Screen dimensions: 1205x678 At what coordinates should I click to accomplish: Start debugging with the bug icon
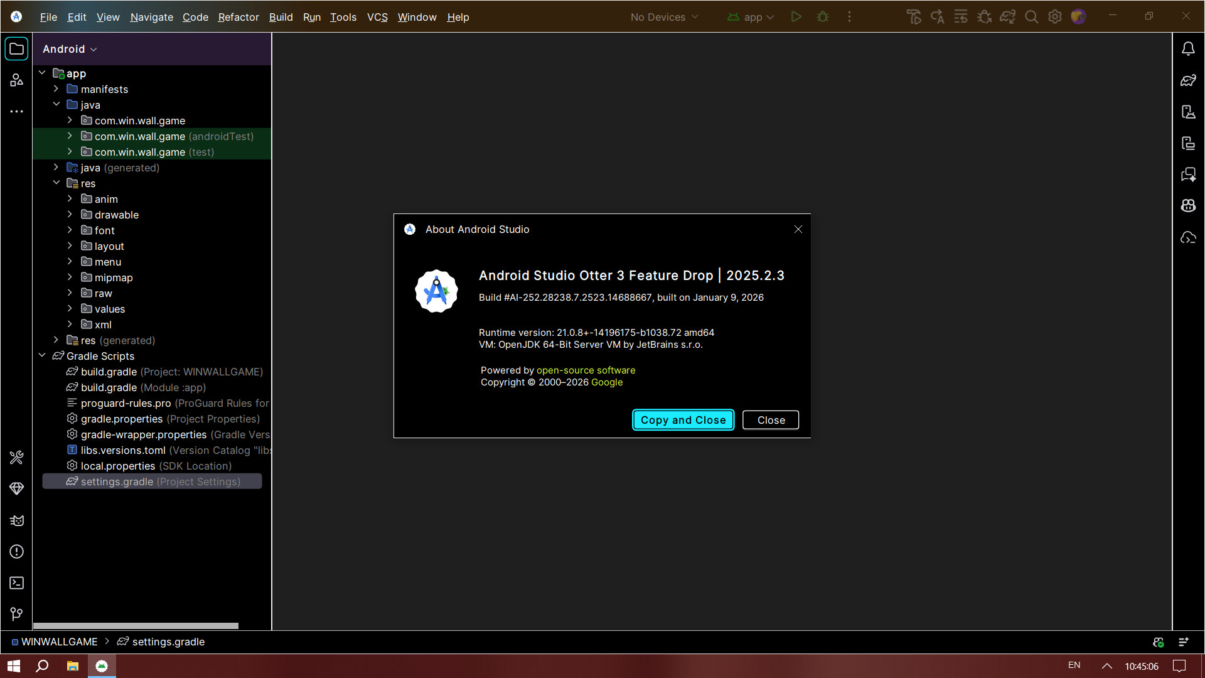pos(823,17)
